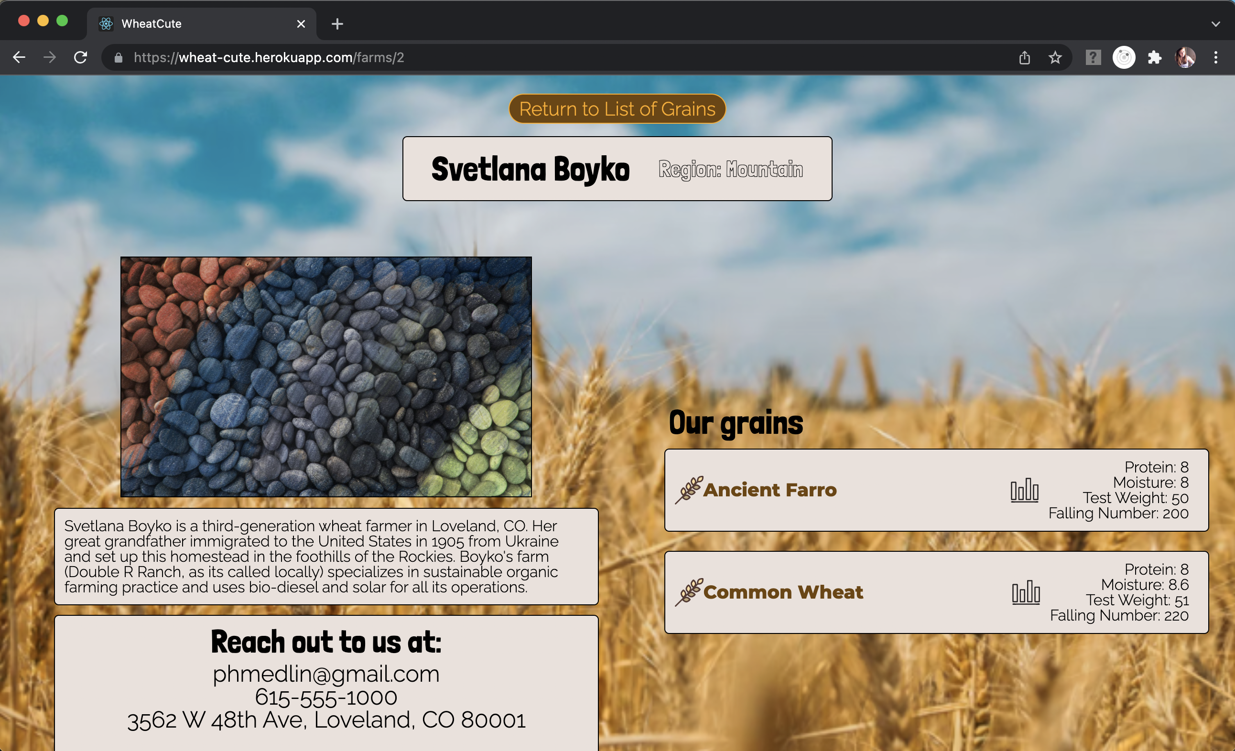The width and height of the screenshot is (1235, 751).
Task: Open Ancient Farro bar chart icon
Action: 1025,490
